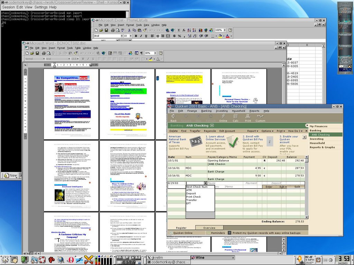Image resolution: width=354 pixels, height=265 pixels.
Task: Toggle Underline in Excel formatting toolbar
Action: pyautogui.click(x=146, y=36)
